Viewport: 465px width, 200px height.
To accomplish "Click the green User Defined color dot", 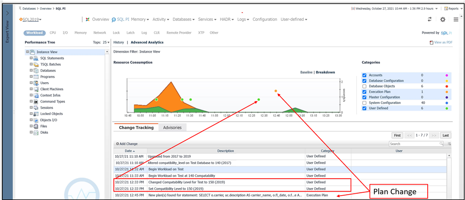I will [x=447, y=108].
